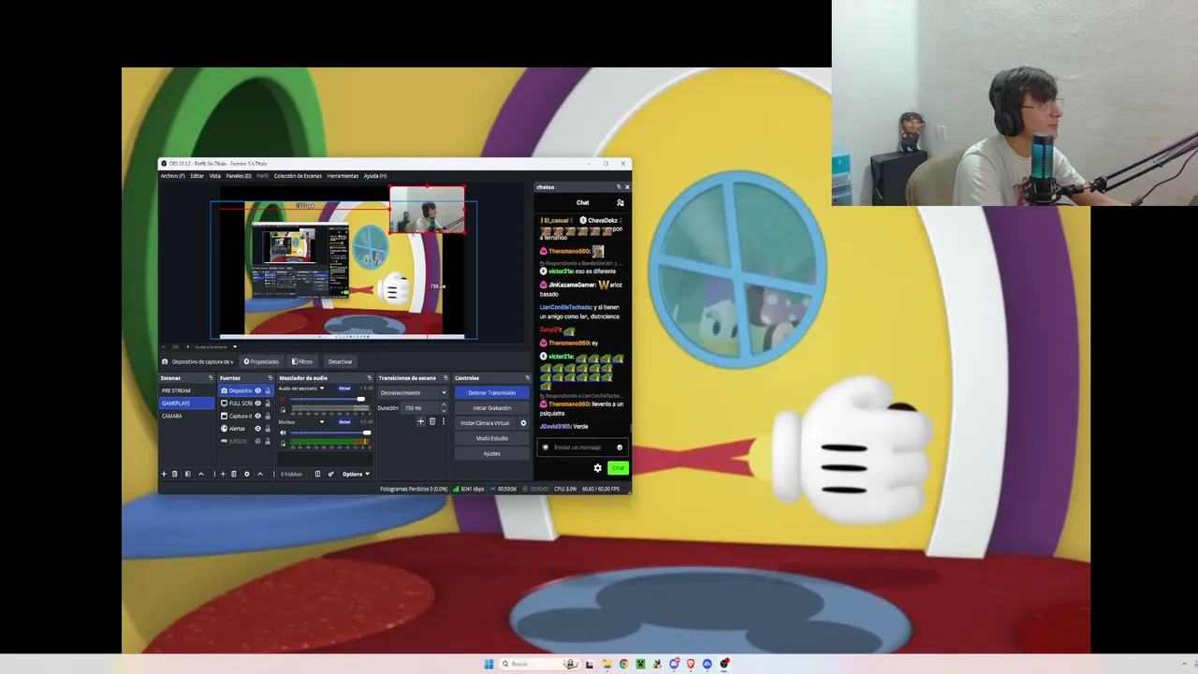
Task: Open Ajustes from Controles
Action: (491, 453)
